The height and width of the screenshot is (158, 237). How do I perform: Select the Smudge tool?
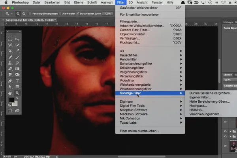pos(10,75)
